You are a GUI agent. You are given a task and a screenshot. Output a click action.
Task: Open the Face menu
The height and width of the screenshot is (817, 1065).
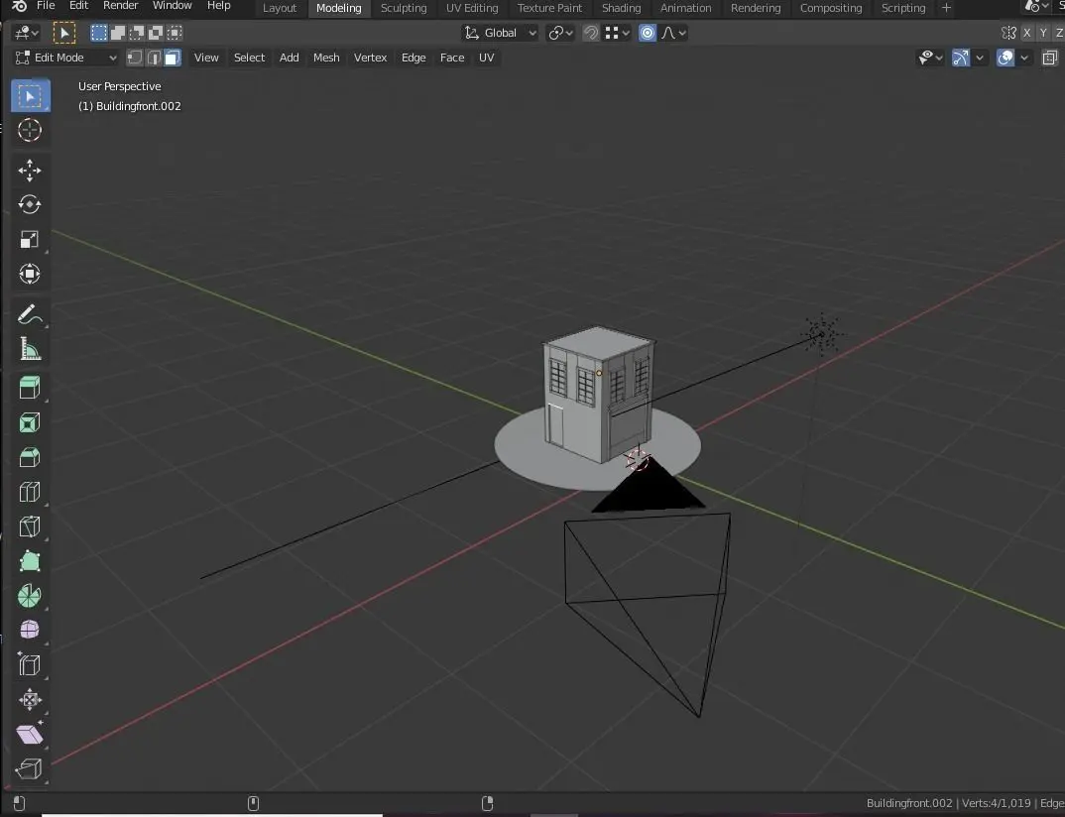pyautogui.click(x=452, y=58)
